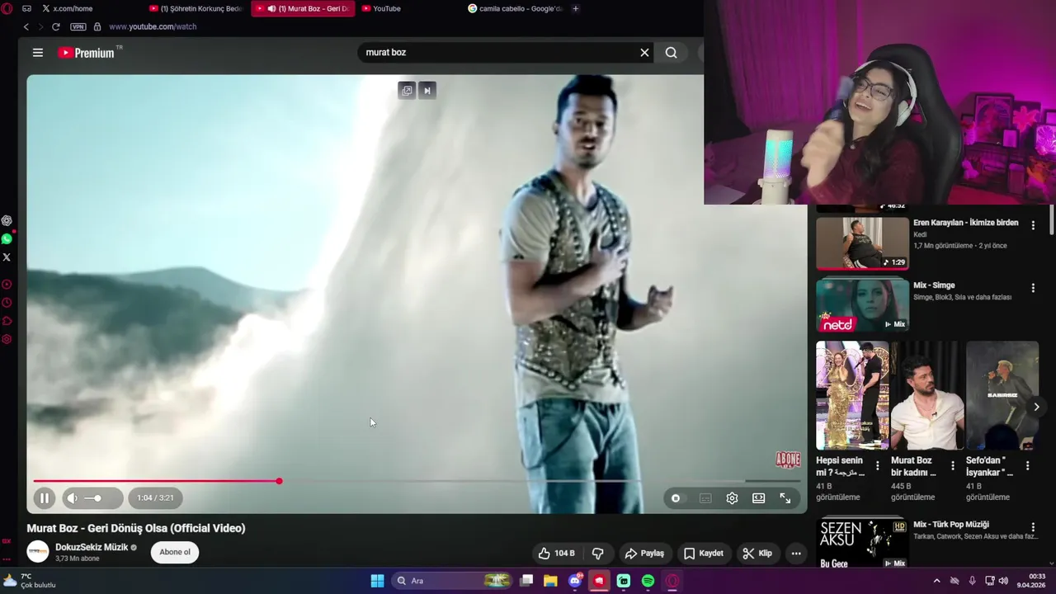Show next shorts with right chevron
The image size is (1056, 594).
pyautogui.click(x=1036, y=407)
